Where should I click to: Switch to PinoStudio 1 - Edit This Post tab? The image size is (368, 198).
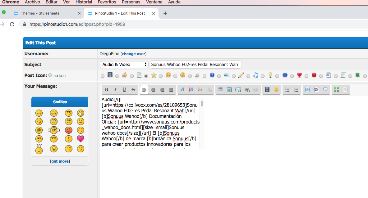[121, 13]
